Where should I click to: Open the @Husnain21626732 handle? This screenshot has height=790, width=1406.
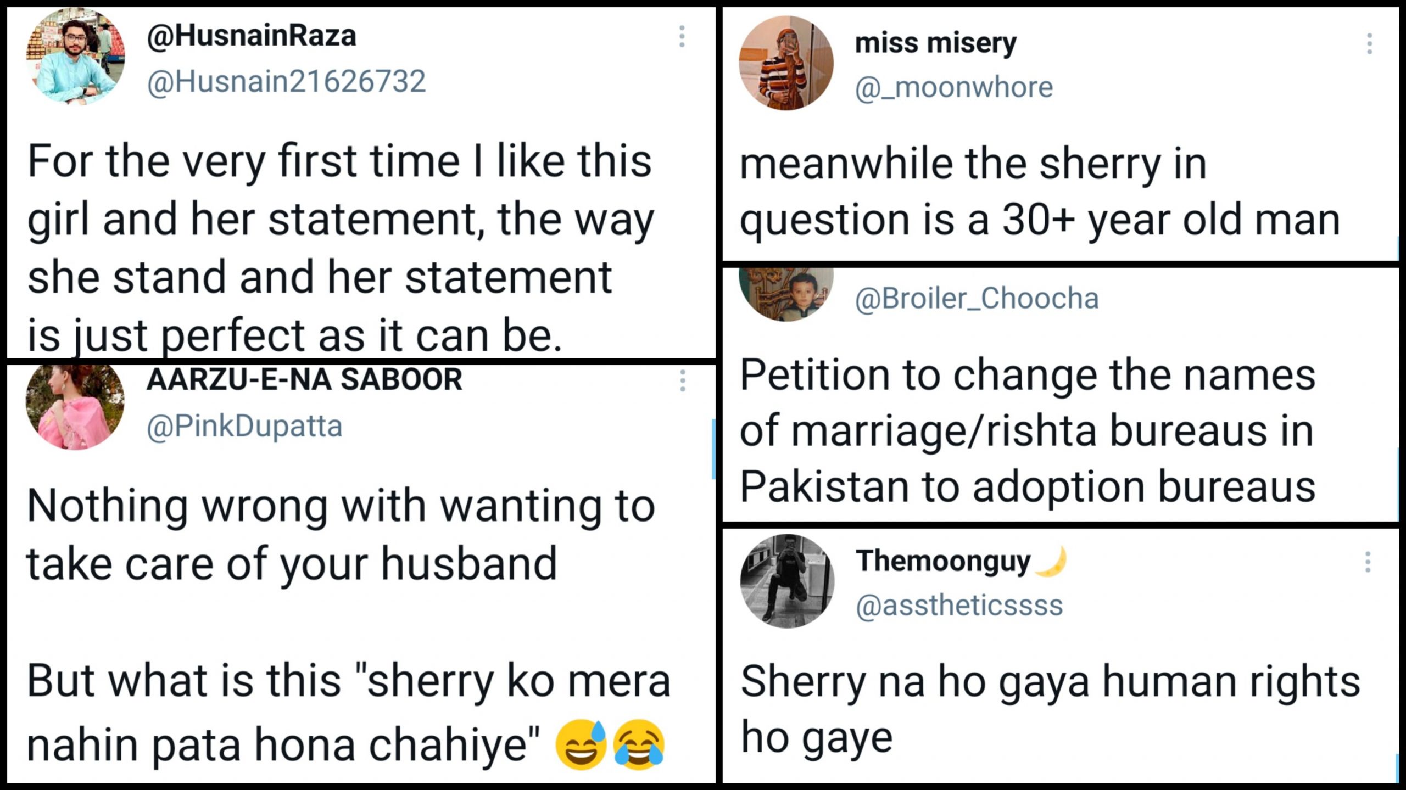[x=286, y=81]
